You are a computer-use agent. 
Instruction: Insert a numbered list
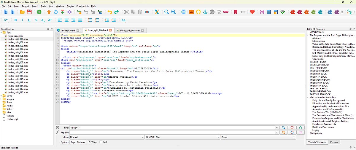tap(97, 20)
